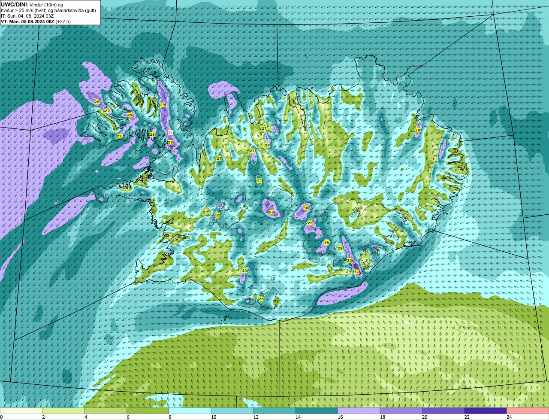Click the 14–16 m/s dark teal legend swatch
The height and width of the screenshot is (420, 549).
tap(317, 411)
